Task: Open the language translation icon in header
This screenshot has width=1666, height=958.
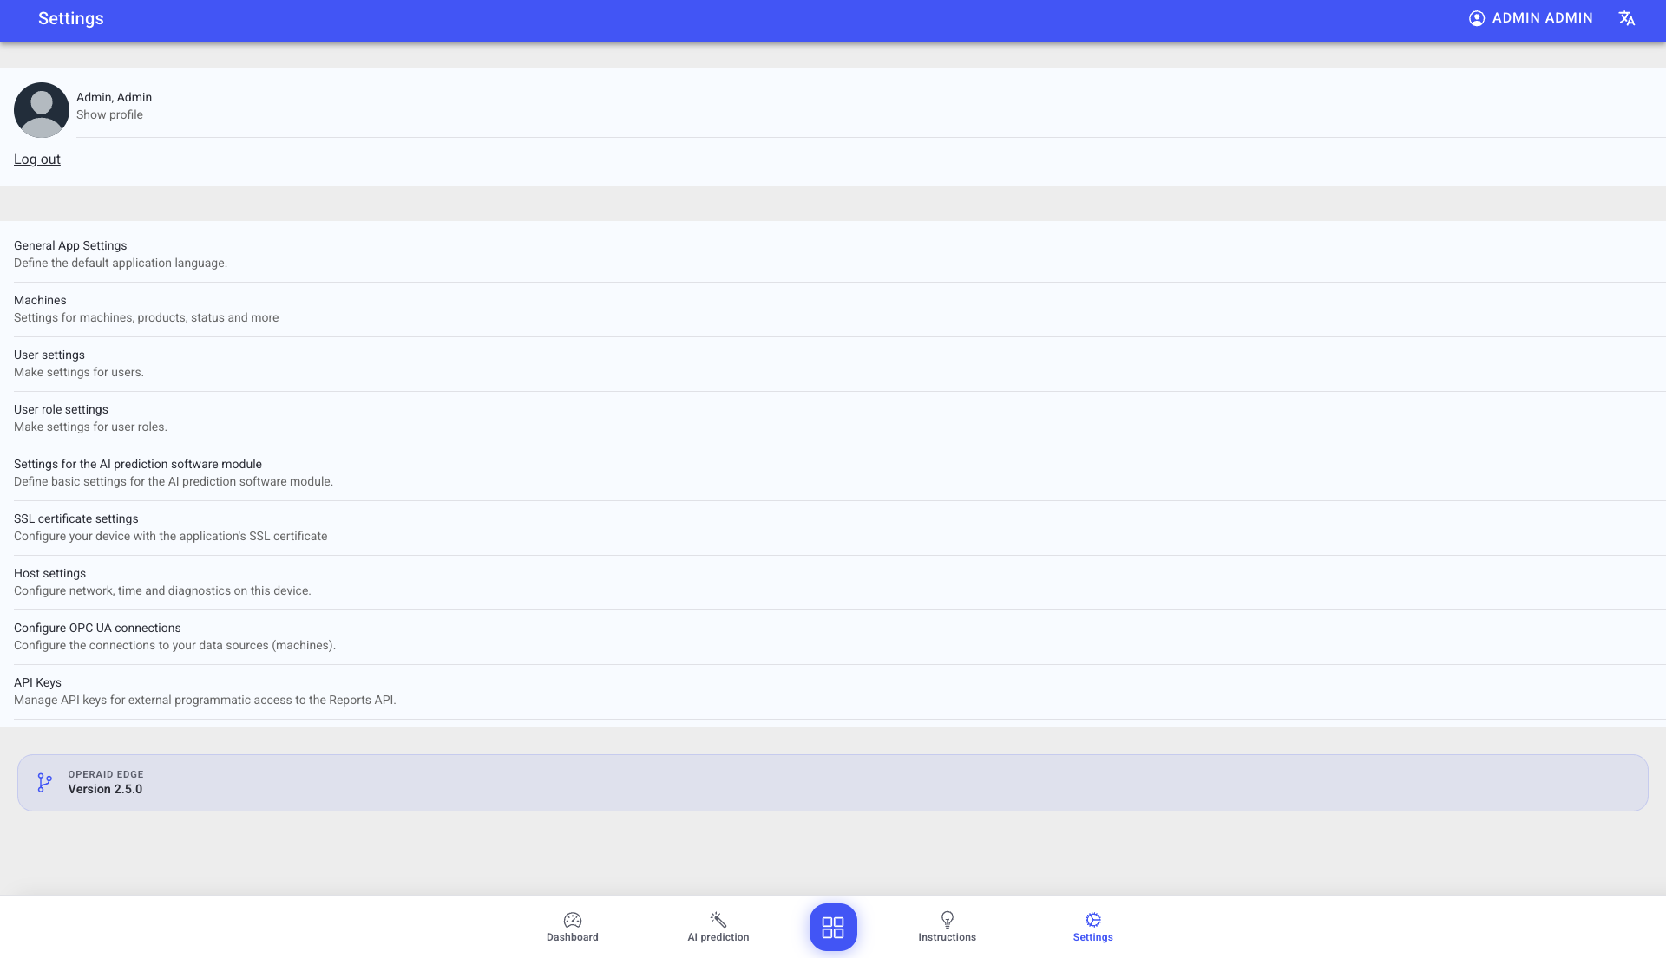Action: click(x=1627, y=18)
